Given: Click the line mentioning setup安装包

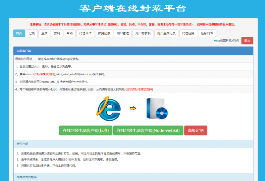Looking at the screenshot, I should click(x=133, y=59).
